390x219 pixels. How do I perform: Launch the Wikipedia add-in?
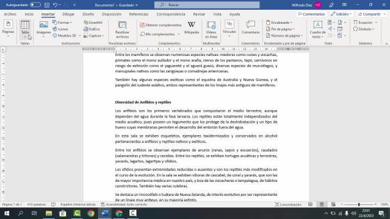[x=191, y=28]
